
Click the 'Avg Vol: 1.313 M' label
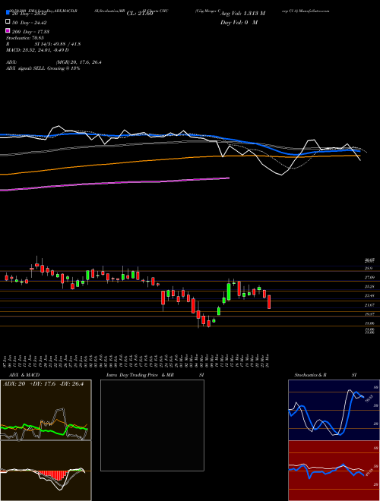click(243, 14)
